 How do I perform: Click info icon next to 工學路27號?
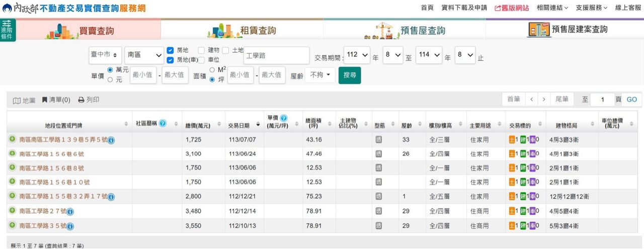(x=70, y=212)
